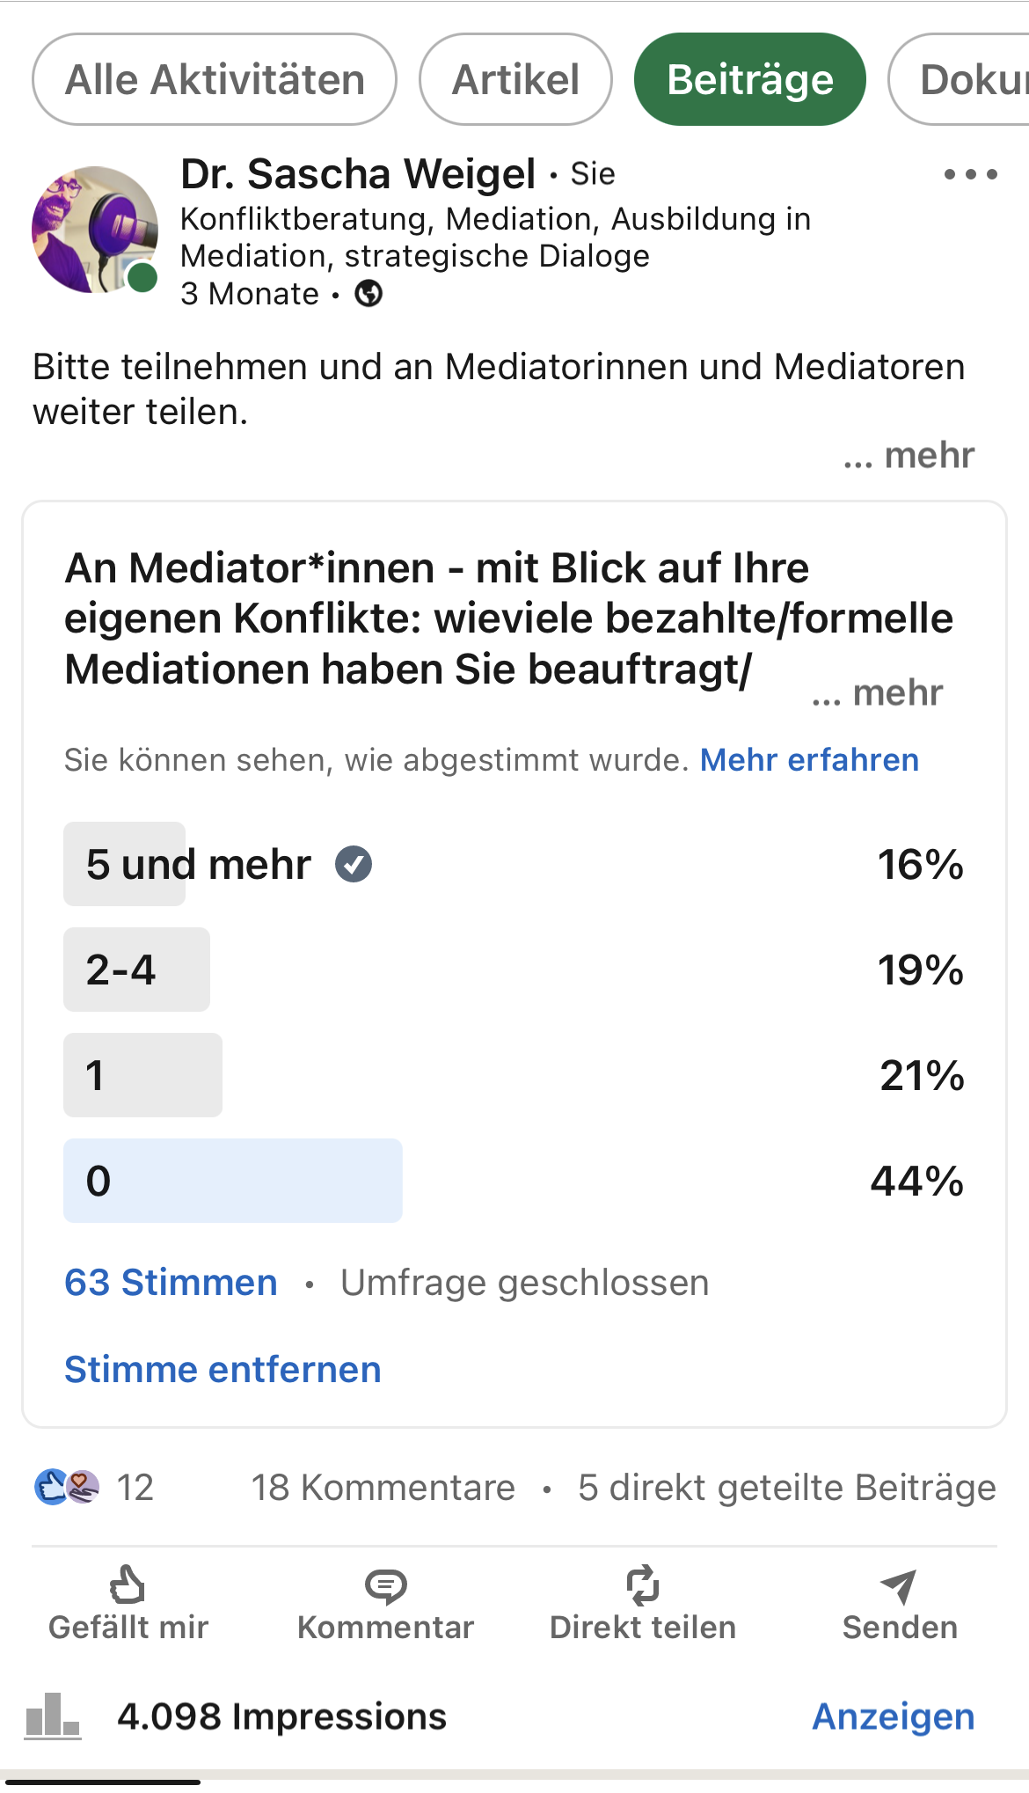Select the '0' poll option bar
The image size is (1029, 1793).
point(232,1181)
